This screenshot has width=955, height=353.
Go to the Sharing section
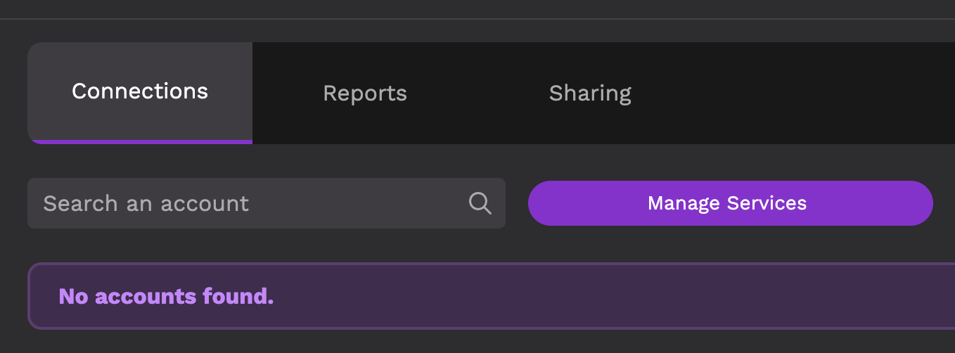click(590, 93)
